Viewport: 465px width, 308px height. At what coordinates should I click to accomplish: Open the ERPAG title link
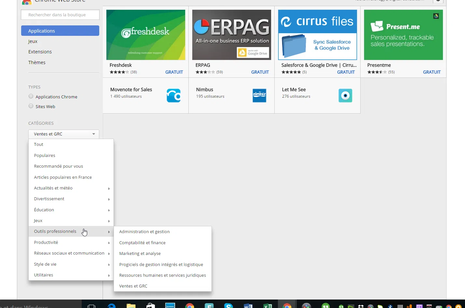pyautogui.click(x=203, y=65)
